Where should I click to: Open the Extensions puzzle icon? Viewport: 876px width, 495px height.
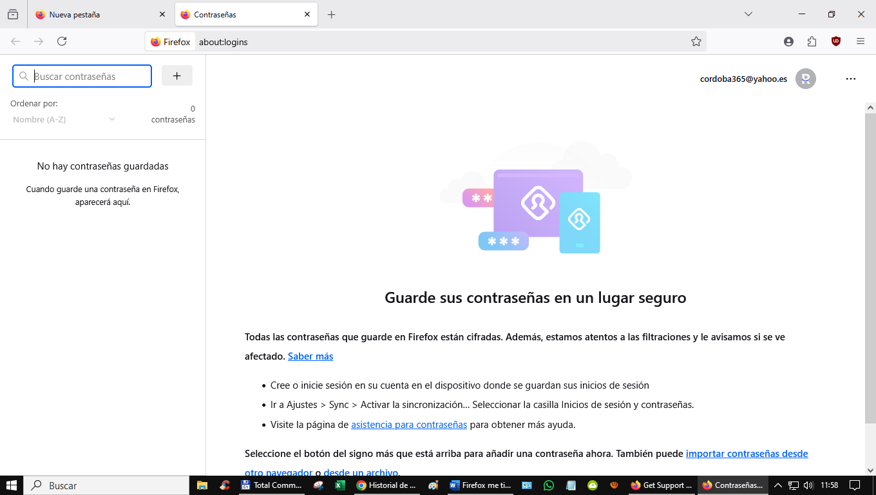[x=812, y=41]
